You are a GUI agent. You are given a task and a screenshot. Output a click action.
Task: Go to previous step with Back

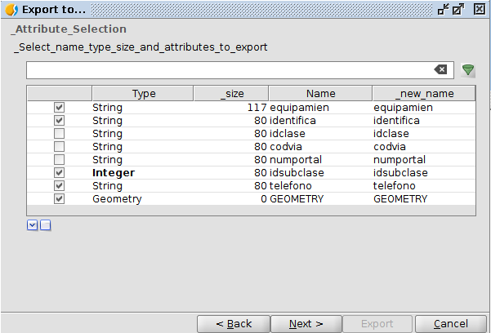(234, 324)
